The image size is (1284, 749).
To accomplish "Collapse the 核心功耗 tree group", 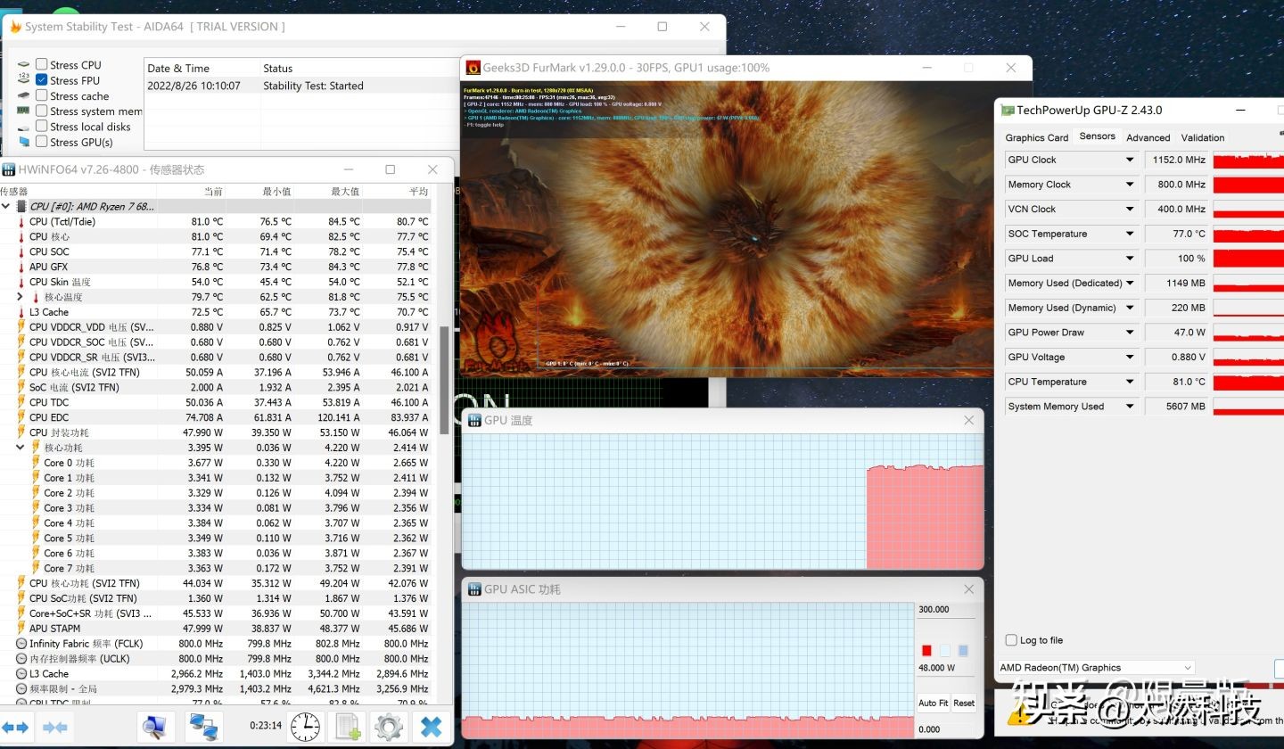I will pos(21,448).
